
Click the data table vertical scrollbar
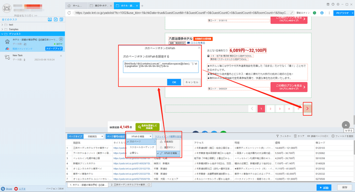[x=354, y=148]
